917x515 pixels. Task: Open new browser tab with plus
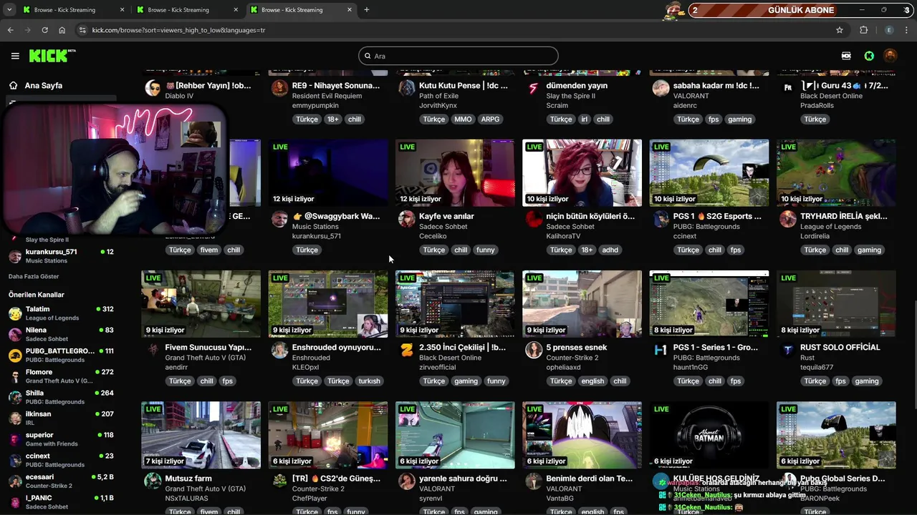(x=366, y=10)
